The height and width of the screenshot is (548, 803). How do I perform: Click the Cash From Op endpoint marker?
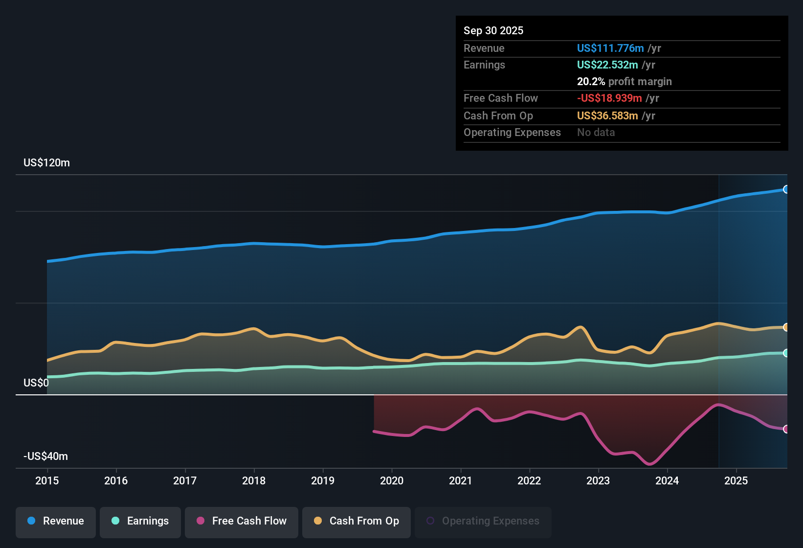coord(787,327)
